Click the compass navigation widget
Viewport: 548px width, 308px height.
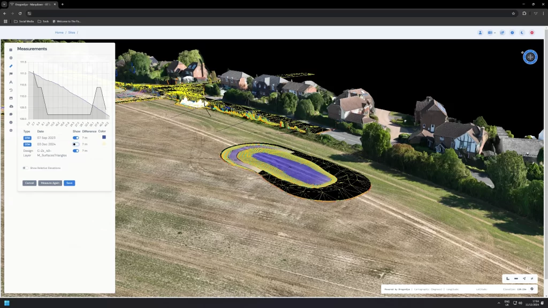530,57
